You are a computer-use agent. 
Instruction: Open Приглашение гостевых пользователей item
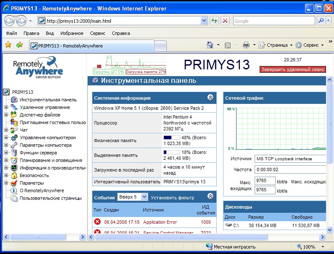click(53, 122)
